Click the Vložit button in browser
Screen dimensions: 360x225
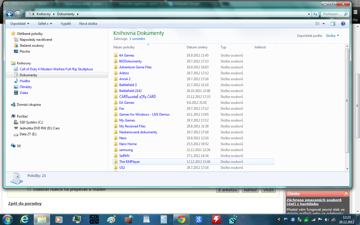pyautogui.click(x=269, y=190)
